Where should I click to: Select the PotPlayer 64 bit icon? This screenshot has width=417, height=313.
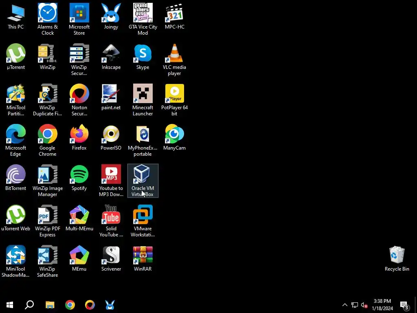click(174, 100)
